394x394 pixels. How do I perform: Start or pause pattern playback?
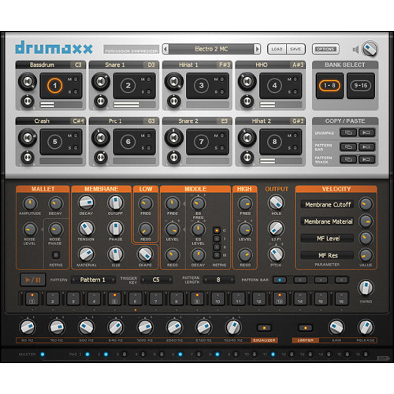[x=33, y=280]
